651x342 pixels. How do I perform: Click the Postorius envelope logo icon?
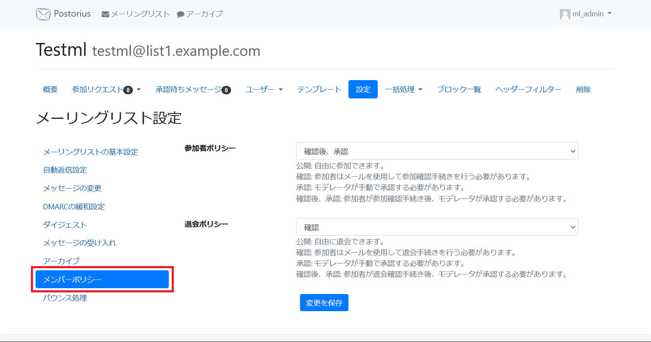[x=43, y=14]
